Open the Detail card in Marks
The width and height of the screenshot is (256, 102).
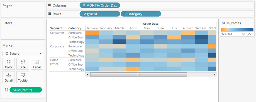(x=9, y=77)
